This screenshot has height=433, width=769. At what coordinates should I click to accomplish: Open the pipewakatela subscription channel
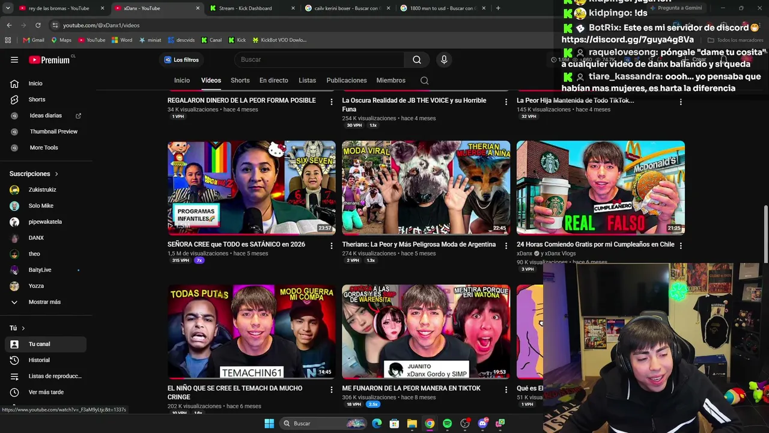46,222
